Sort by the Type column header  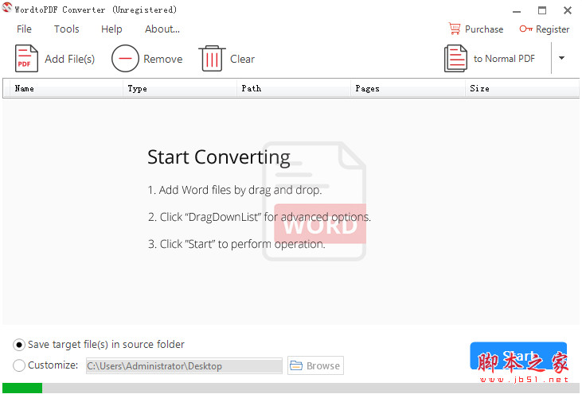180,88
